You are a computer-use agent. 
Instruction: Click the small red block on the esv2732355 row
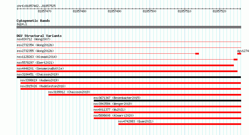point(197,54)
